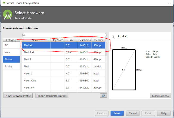Select the Pixel XL device row
Image resolution: width=174 pixels, height=118 pixels.
[63, 45]
